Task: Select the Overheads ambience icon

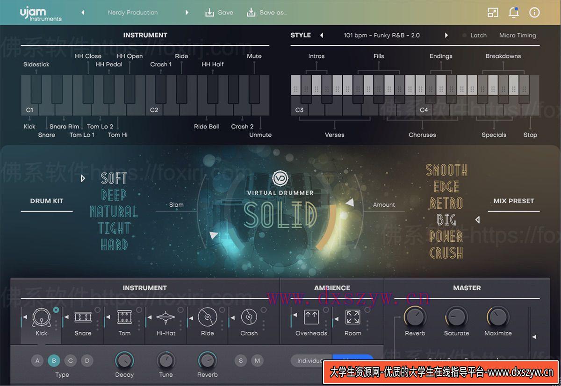Action: [x=311, y=317]
